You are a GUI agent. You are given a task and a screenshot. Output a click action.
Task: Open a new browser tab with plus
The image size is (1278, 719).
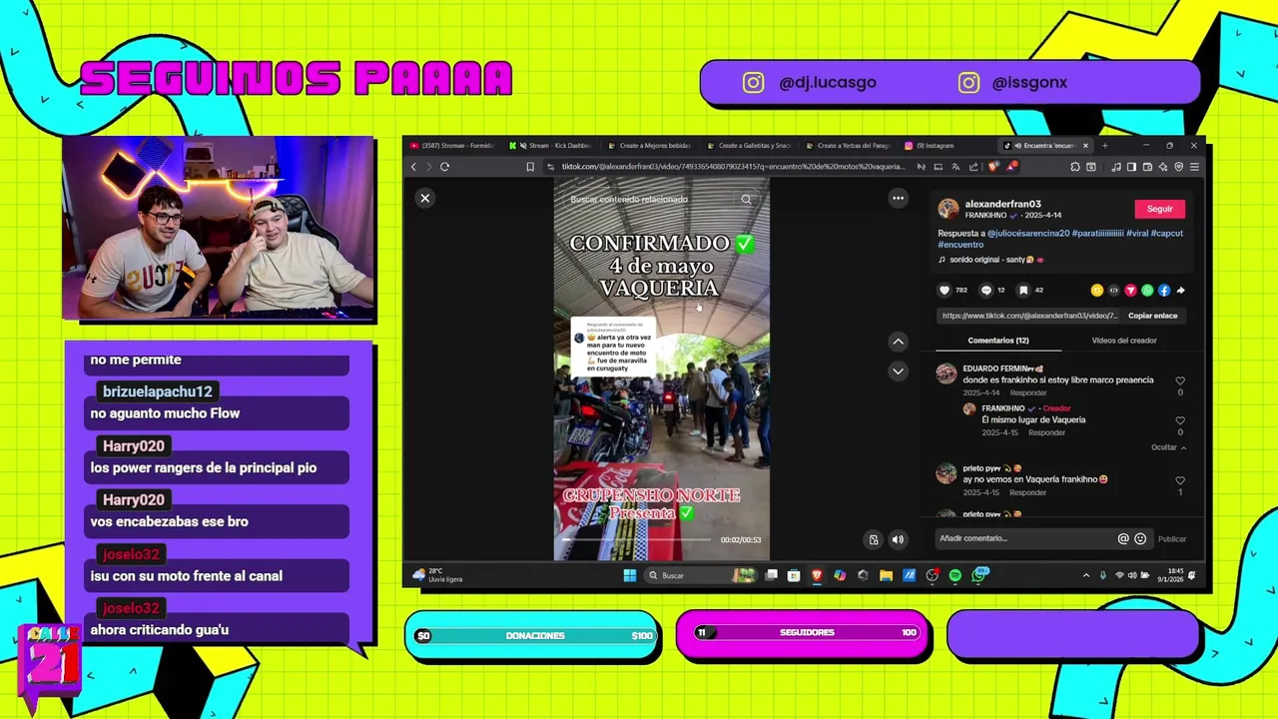(x=1104, y=146)
